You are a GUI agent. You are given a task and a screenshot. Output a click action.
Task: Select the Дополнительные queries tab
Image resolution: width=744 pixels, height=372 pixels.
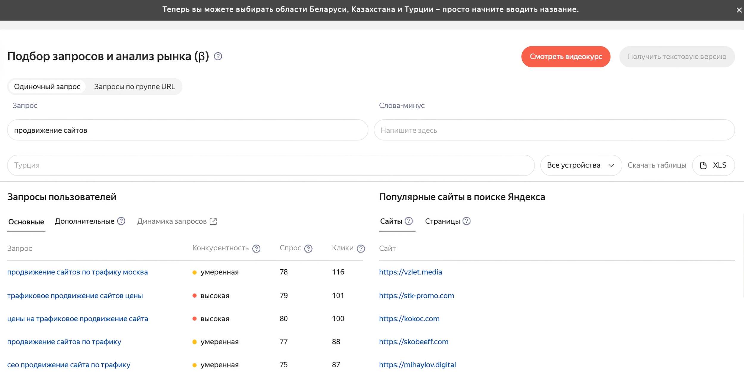(x=84, y=221)
